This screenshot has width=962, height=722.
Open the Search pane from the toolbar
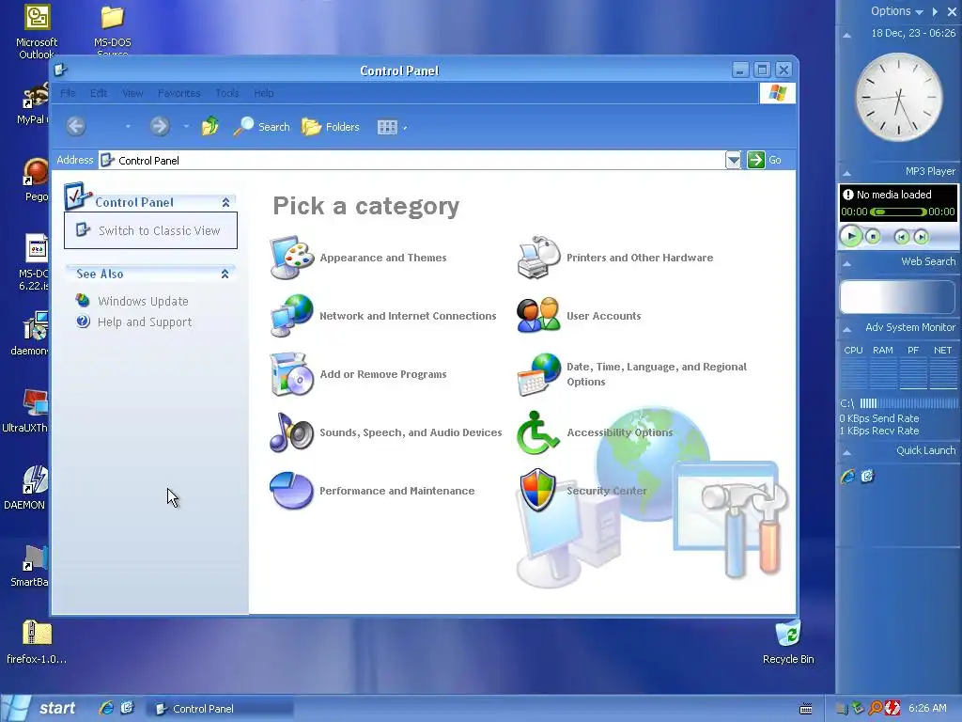pos(261,127)
